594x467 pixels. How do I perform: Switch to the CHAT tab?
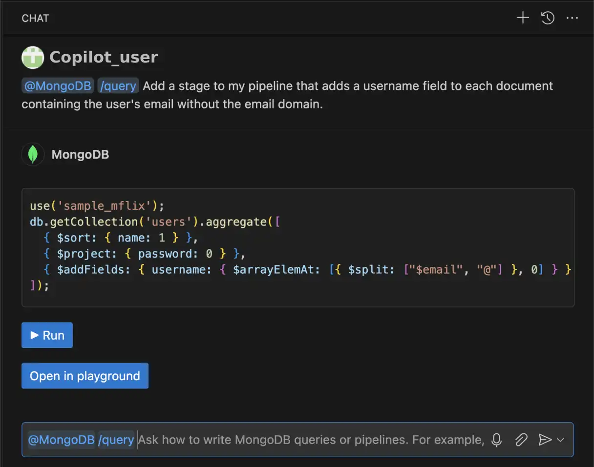(x=35, y=18)
